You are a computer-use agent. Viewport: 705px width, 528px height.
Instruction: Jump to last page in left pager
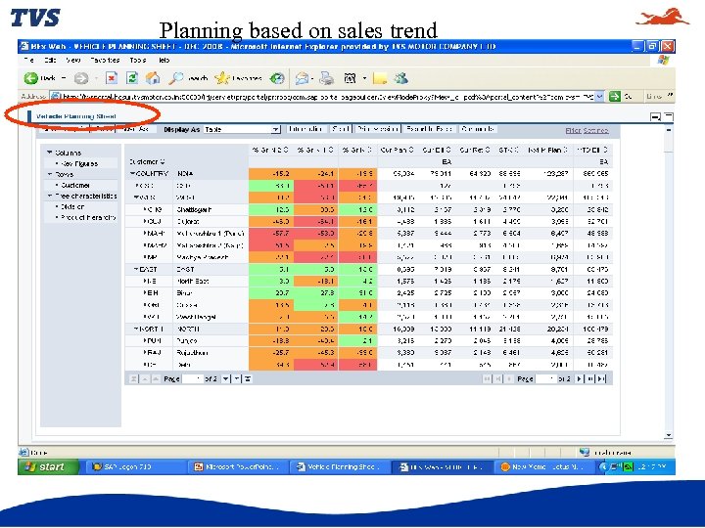pyautogui.click(x=248, y=379)
